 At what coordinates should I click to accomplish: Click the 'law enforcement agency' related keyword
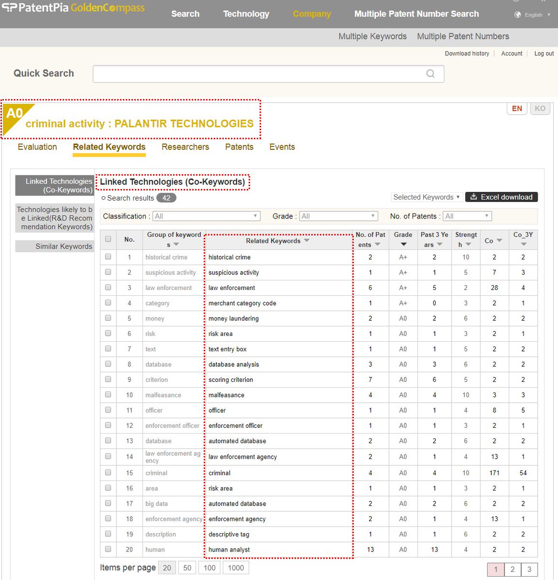(x=243, y=457)
